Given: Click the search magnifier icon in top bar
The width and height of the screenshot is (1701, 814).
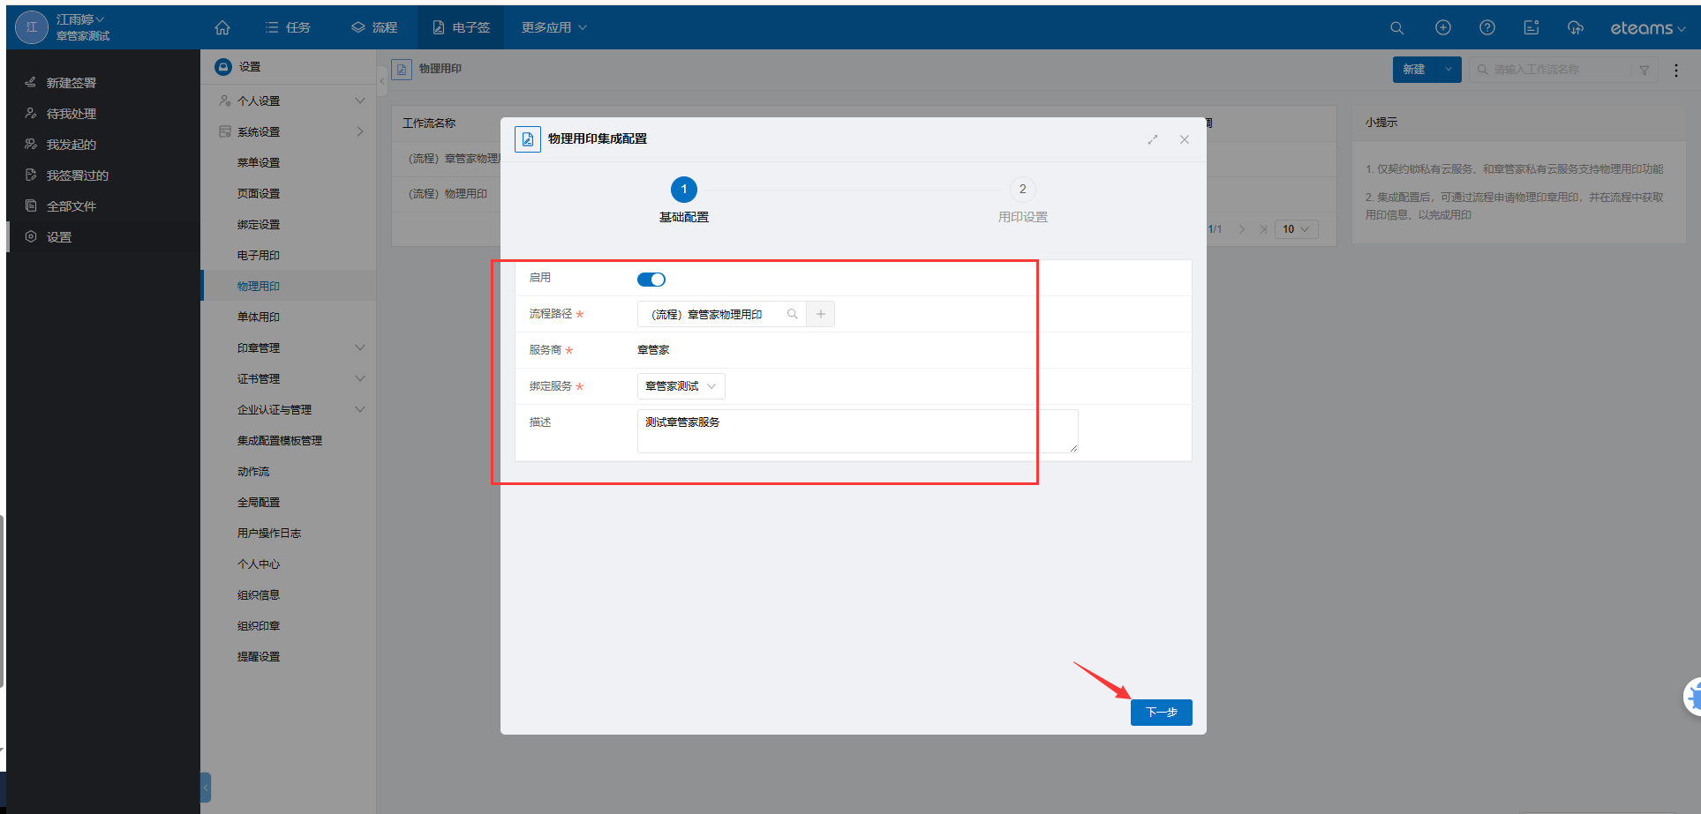Looking at the screenshot, I should 1396,27.
